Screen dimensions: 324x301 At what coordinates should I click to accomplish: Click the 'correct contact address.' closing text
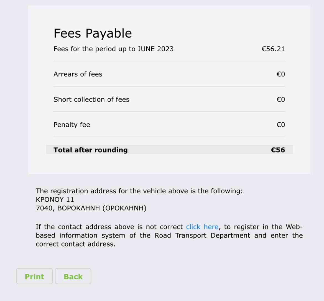(75, 244)
